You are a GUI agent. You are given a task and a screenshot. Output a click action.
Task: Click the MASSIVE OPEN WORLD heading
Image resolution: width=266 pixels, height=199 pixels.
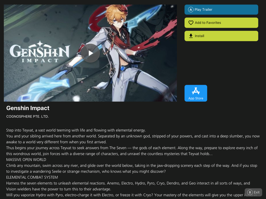[26, 160]
